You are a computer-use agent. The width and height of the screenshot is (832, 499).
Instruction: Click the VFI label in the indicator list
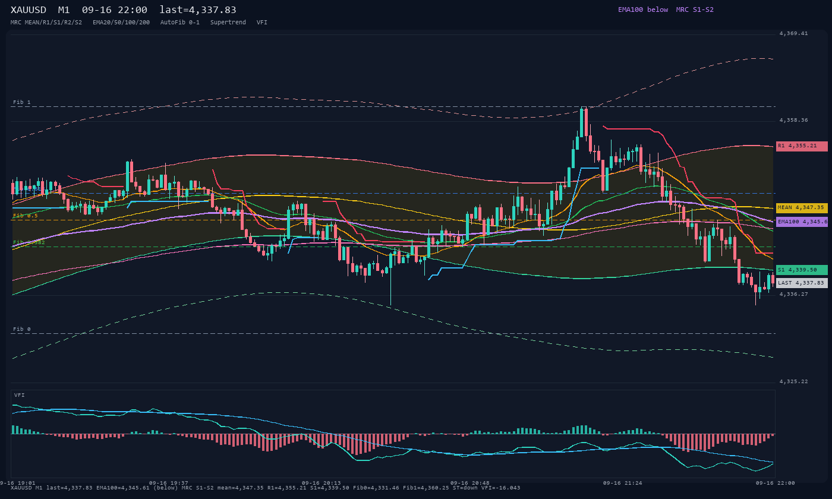pos(262,22)
